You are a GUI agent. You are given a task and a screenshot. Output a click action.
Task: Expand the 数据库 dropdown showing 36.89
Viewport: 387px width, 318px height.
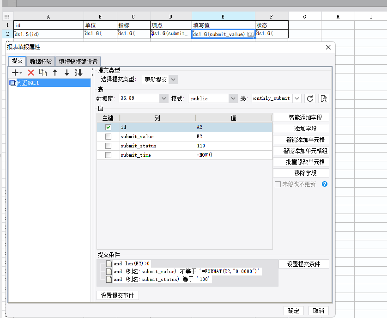[x=163, y=98]
